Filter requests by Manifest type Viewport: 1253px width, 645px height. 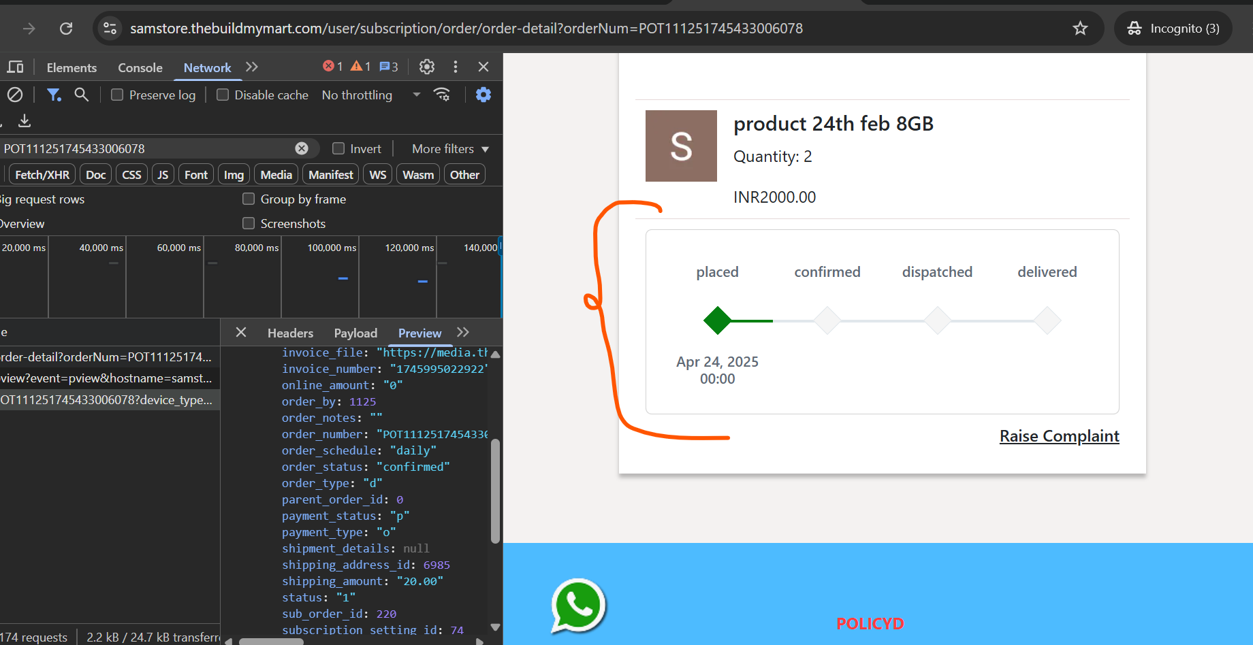pos(331,175)
